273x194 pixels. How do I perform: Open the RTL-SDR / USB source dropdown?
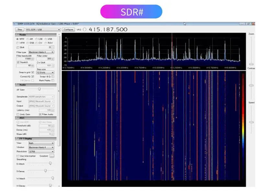43,29
